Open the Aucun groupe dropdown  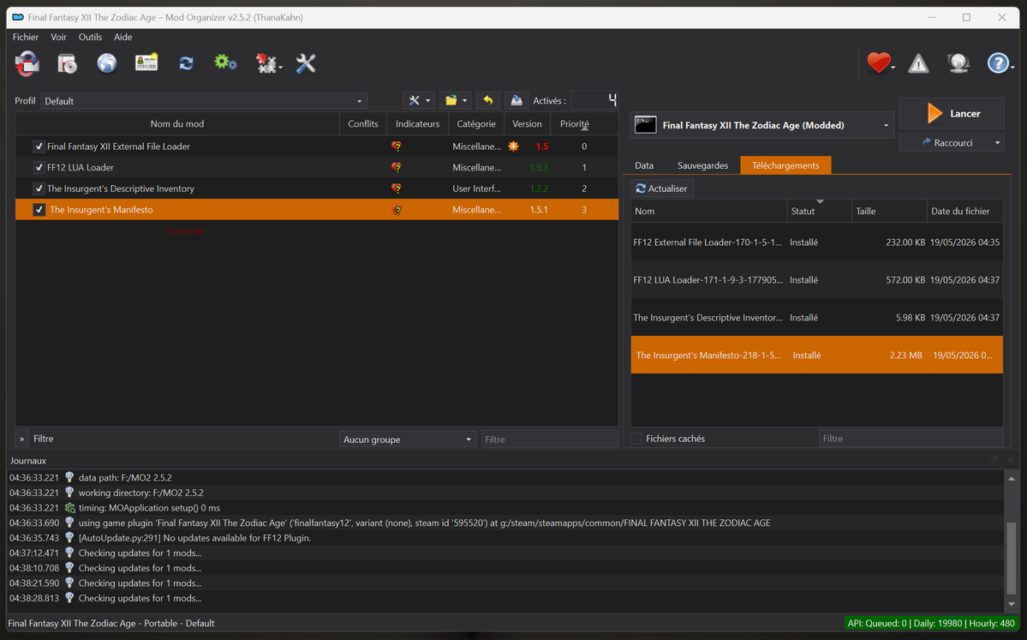point(407,439)
